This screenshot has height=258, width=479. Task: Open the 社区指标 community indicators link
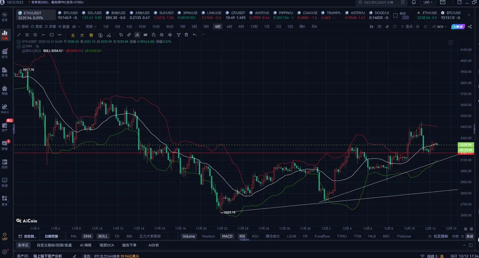pos(438,236)
